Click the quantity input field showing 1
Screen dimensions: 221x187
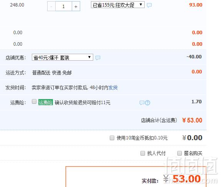point(64,7)
